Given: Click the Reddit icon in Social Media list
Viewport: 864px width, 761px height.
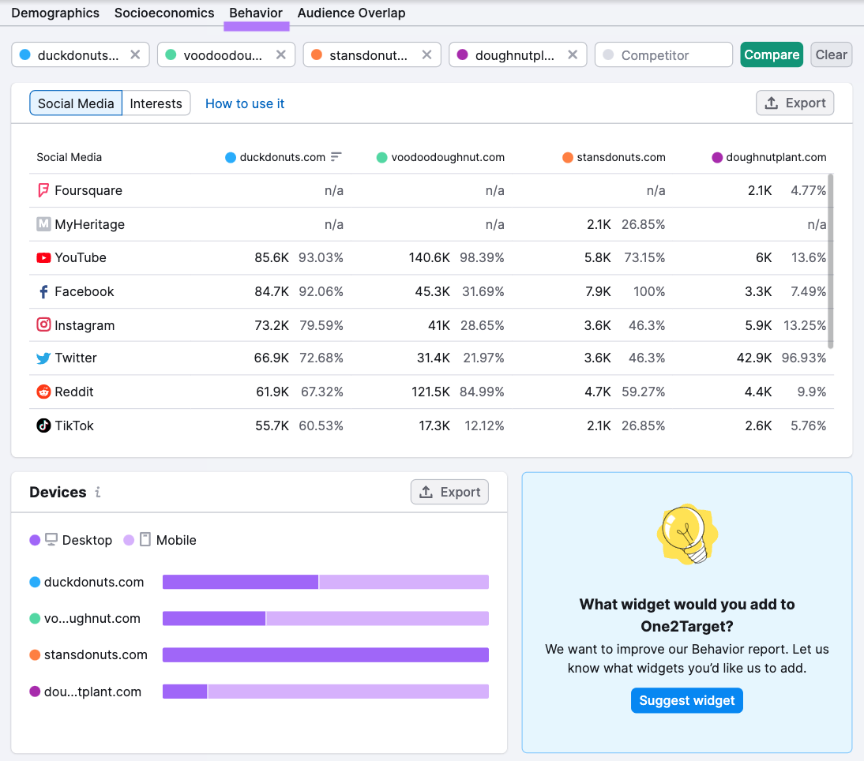Looking at the screenshot, I should click(43, 392).
